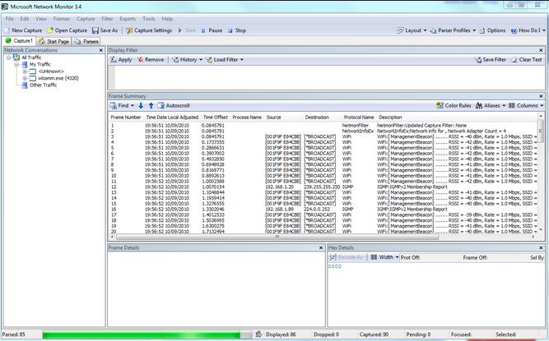The width and height of the screenshot is (549, 341).
Task: Close the Frame Summary pane
Action: (541, 96)
